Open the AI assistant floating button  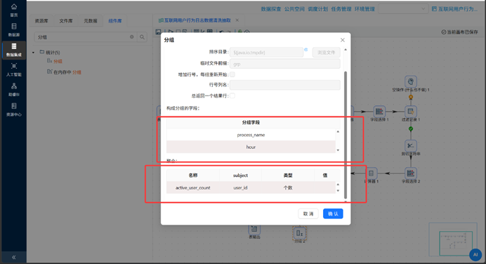pyautogui.click(x=475, y=255)
